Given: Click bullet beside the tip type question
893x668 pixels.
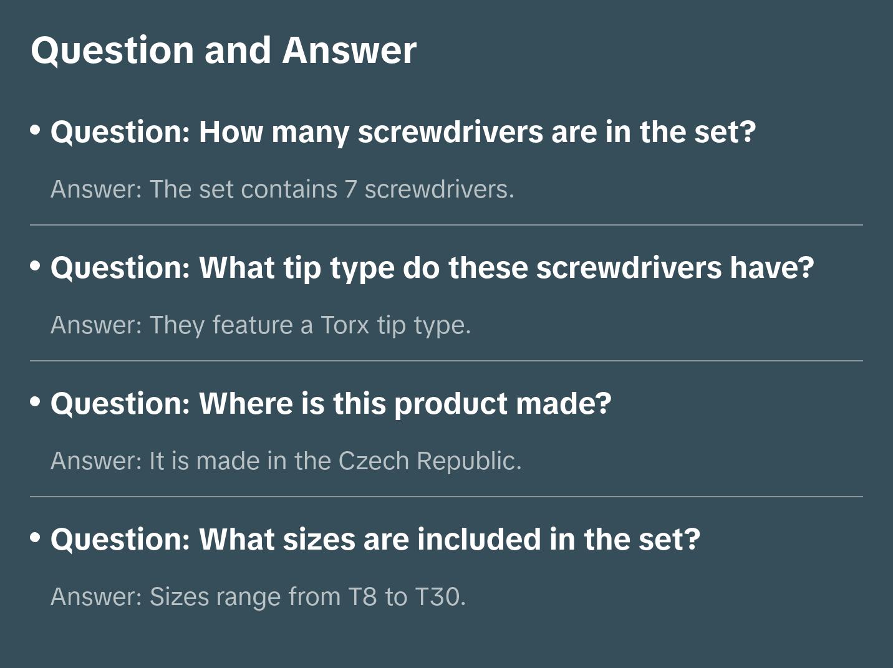Looking at the screenshot, I should pos(36,266).
